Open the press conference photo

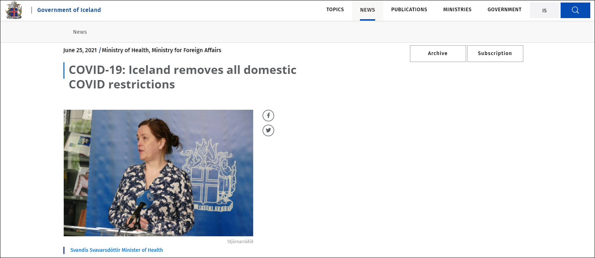[x=158, y=173]
